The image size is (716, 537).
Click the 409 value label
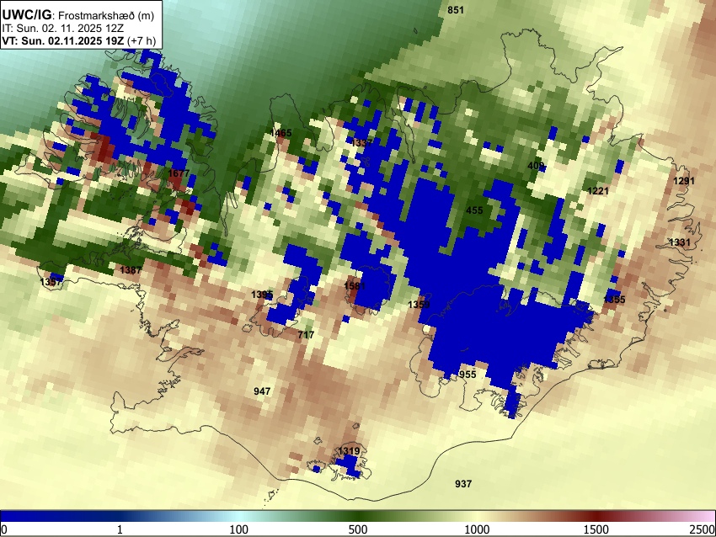coord(536,166)
